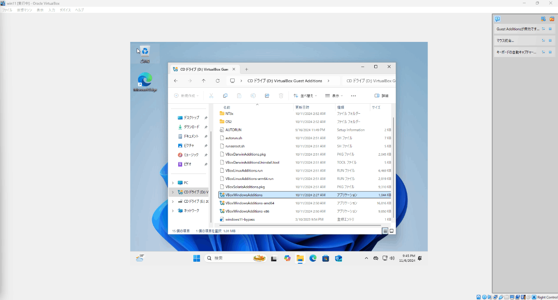
Task: Select デスクトップ in the navigation pane
Action: coord(191,118)
